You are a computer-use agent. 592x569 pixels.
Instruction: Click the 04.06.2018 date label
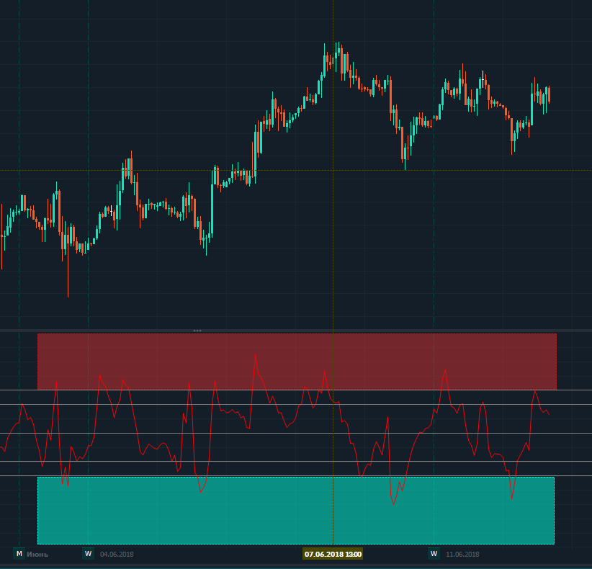coord(117,555)
